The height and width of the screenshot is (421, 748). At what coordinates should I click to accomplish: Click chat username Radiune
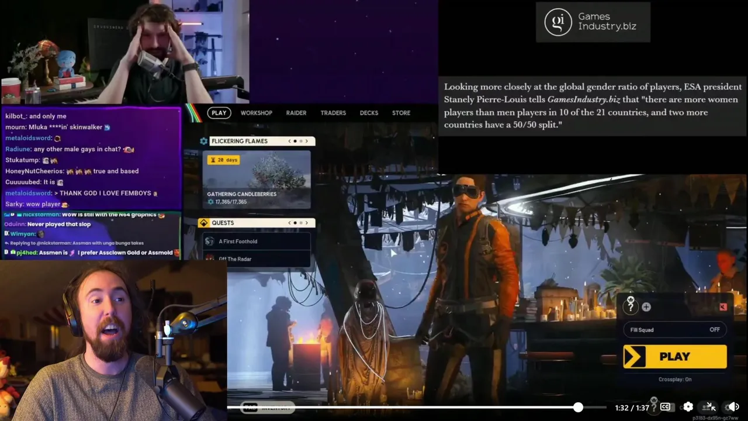pos(18,149)
